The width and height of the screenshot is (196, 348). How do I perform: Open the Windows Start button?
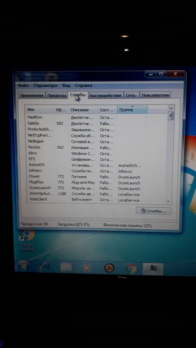tap(23, 266)
